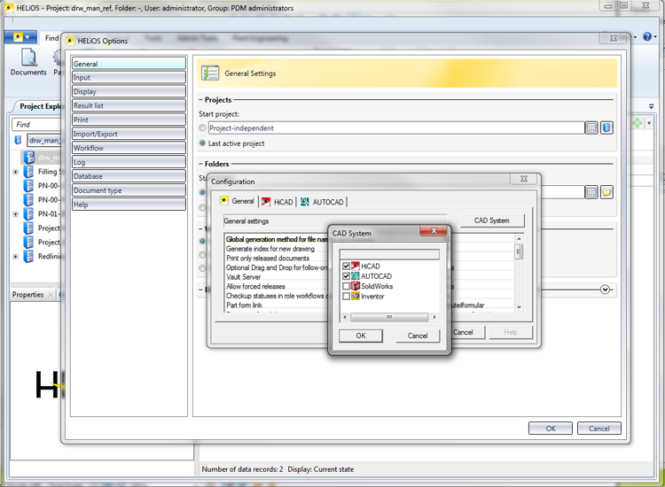Select the Last active project radio button

(203, 143)
